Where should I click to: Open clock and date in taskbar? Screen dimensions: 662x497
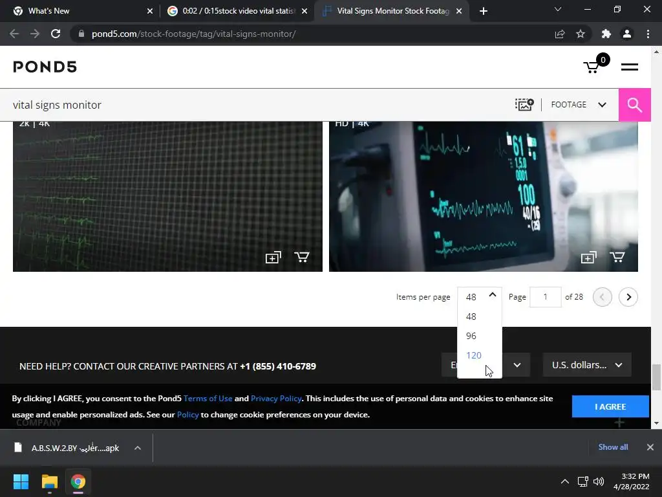[631, 481]
